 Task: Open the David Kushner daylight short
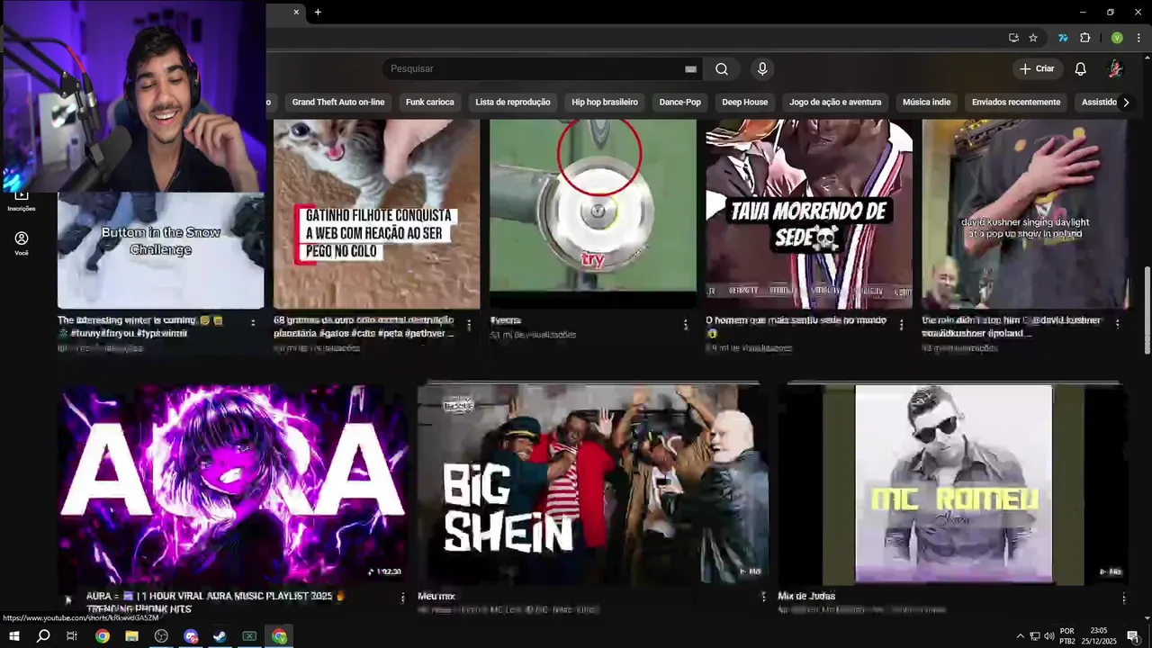1025,214
